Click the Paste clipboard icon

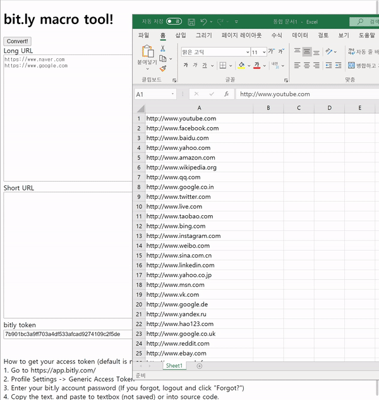(x=148, y=51)
